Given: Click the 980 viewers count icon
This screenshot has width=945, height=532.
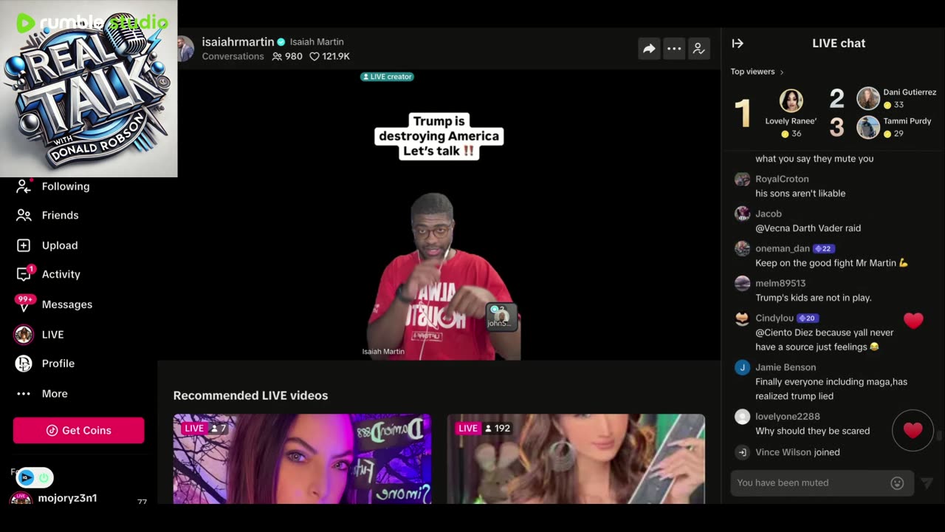Looking at the screenshot, I should [278, 56].
